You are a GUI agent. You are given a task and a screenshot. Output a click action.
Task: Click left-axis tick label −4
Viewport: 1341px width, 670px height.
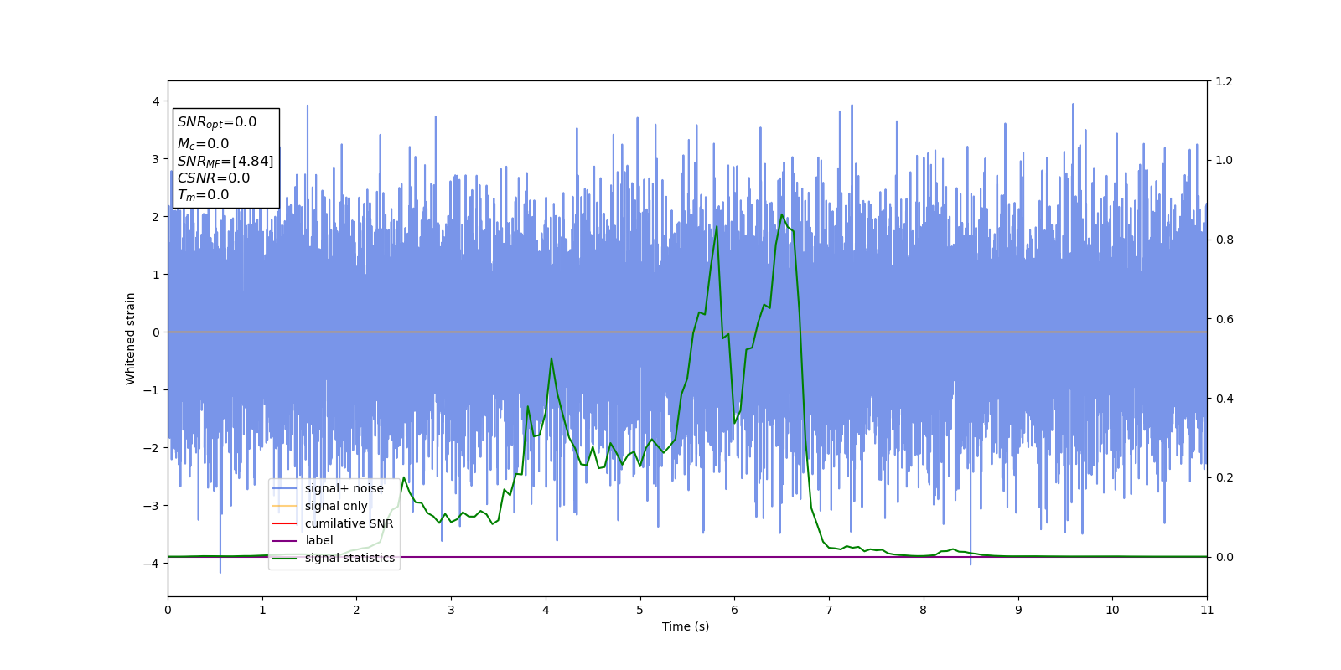(152, 564)
